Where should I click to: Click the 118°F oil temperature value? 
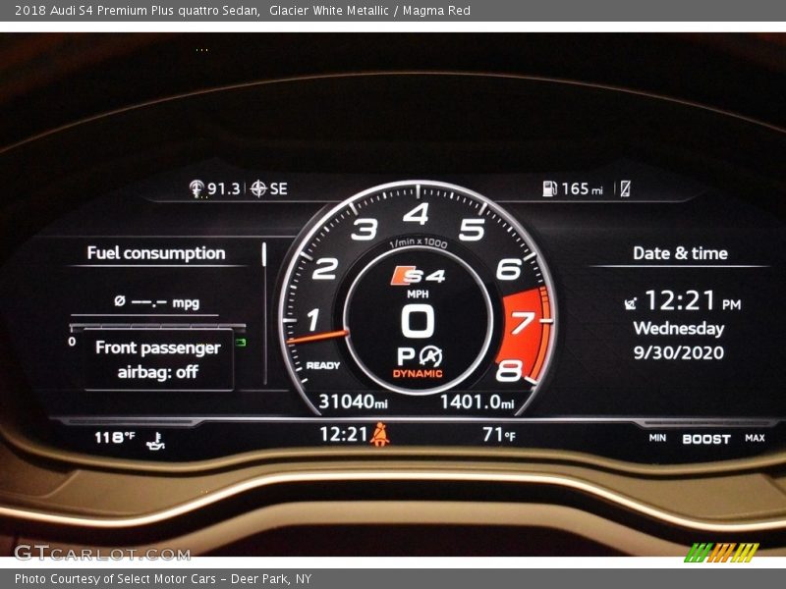coord(115,437)
